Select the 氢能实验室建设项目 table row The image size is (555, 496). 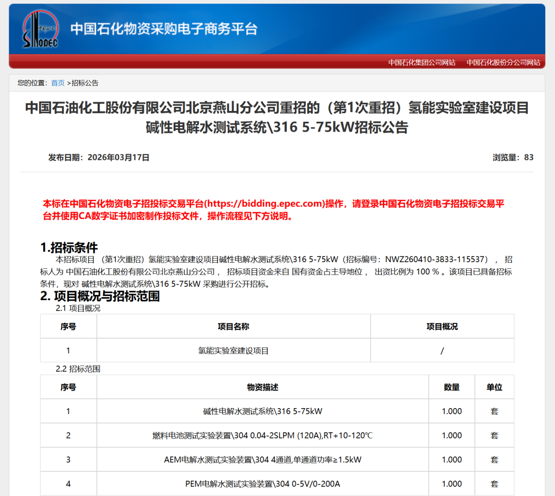(x=232, y=350)
